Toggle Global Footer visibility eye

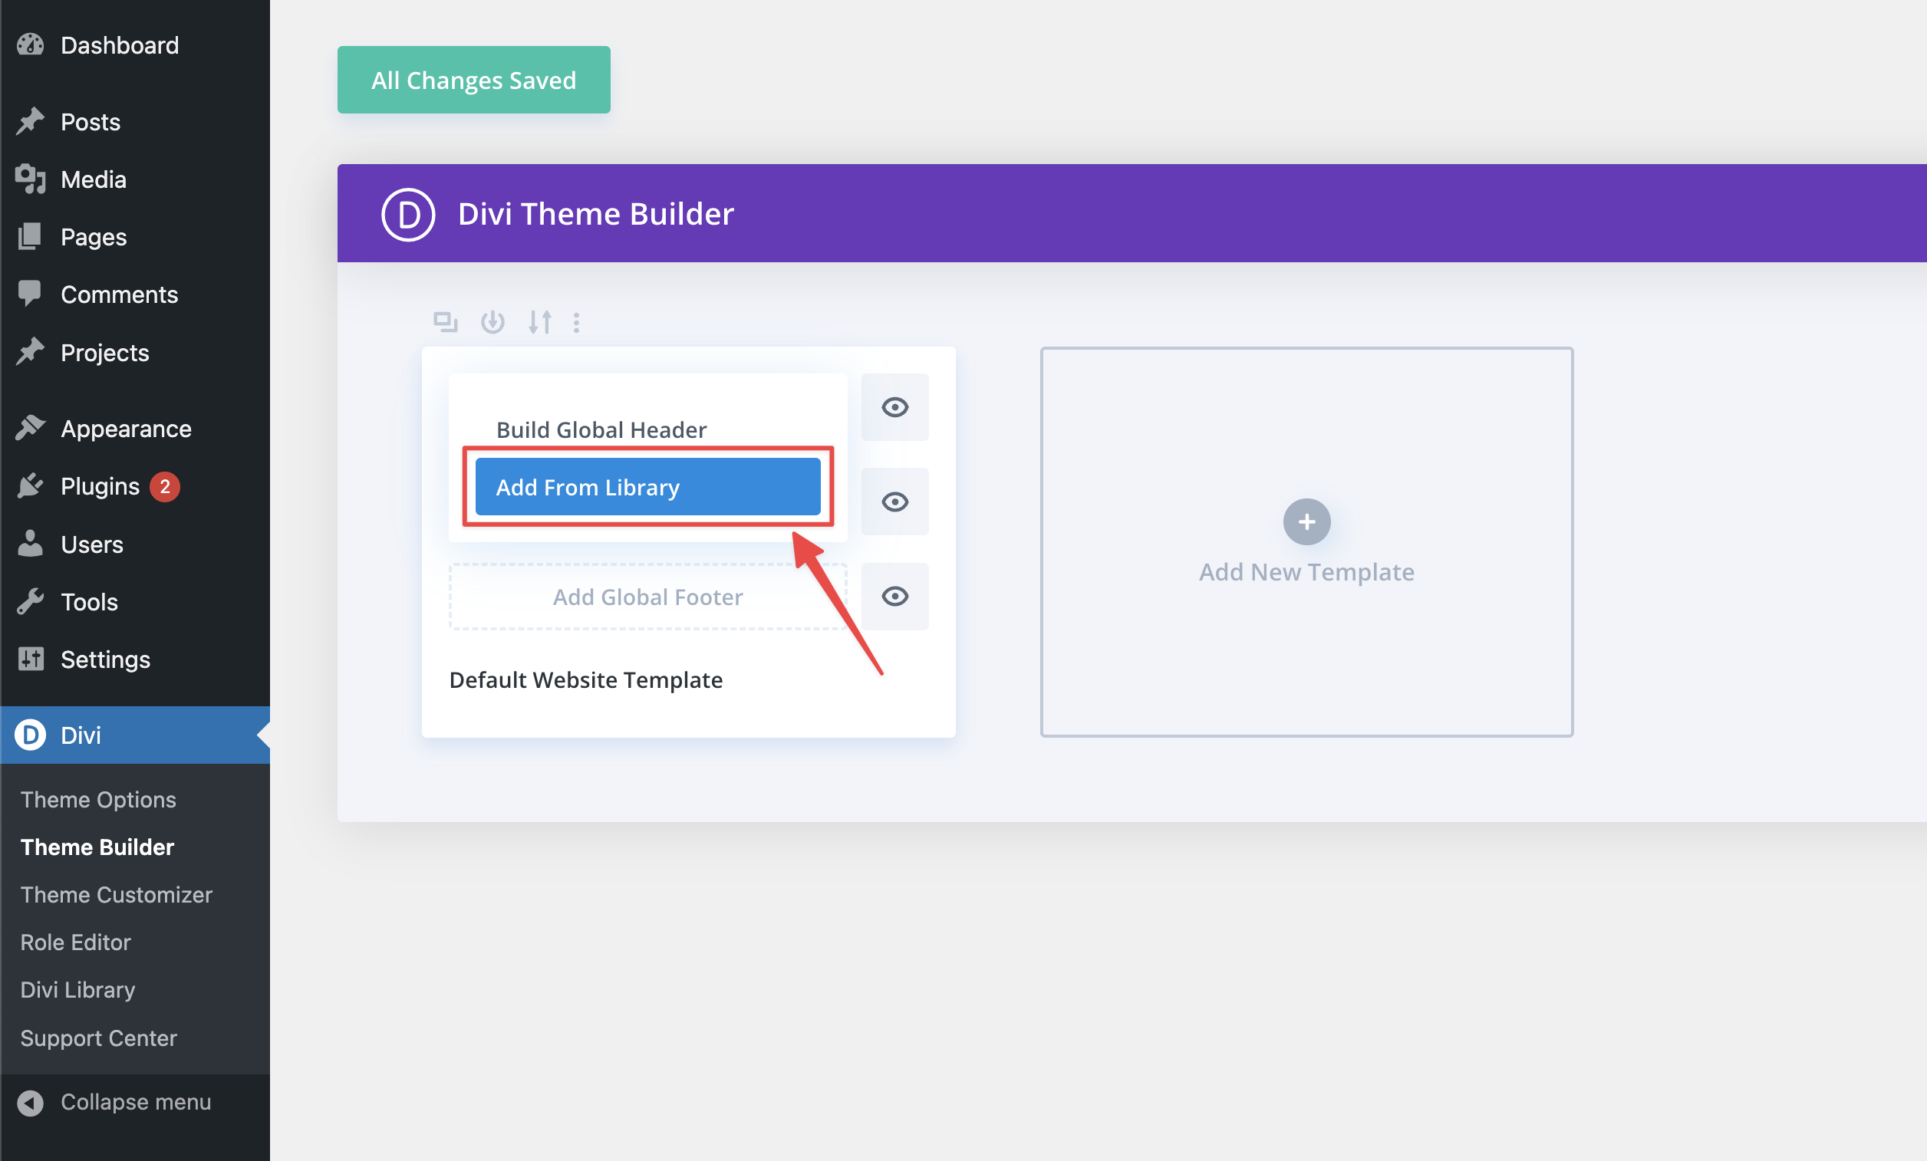pyautogui.click(x=894, y=597)
